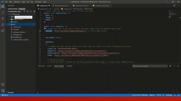The image size is (181, 101).
Task: Switch to the Problems panel tab
Action: click(x=41, y=66)
